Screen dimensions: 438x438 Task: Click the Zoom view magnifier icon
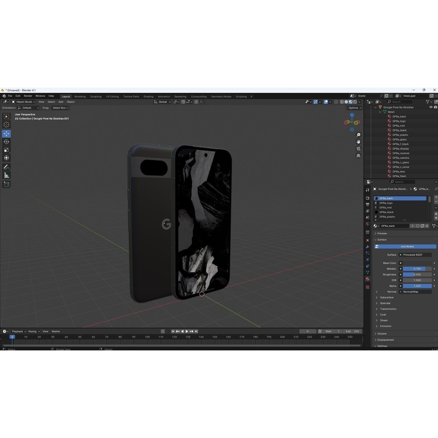tap(359, 135)
